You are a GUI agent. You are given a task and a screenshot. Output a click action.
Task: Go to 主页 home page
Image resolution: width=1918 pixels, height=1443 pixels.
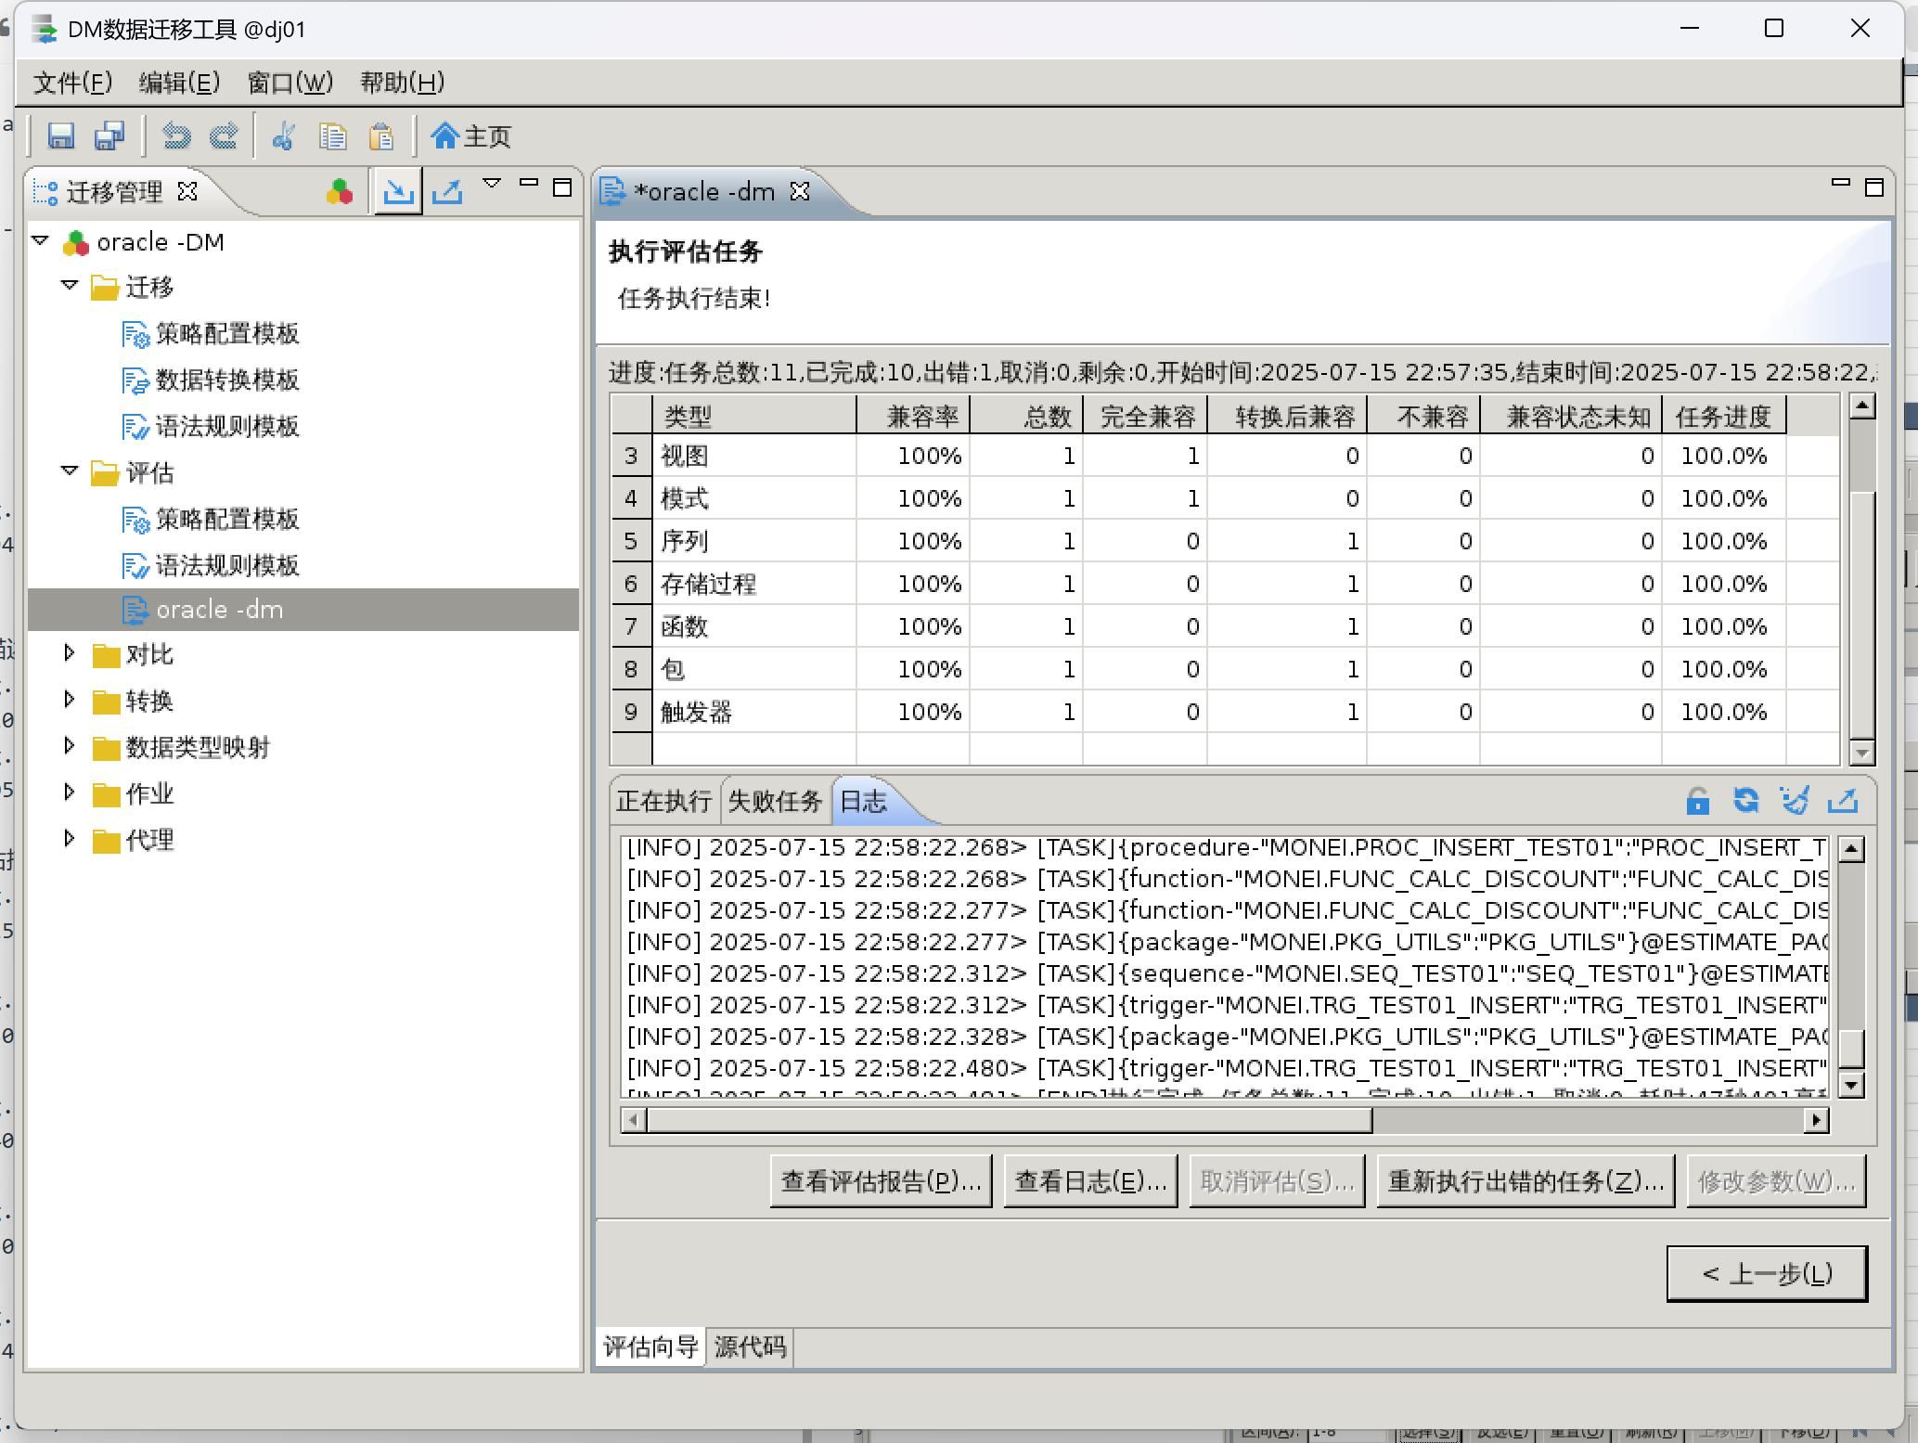tap(471, 136)
